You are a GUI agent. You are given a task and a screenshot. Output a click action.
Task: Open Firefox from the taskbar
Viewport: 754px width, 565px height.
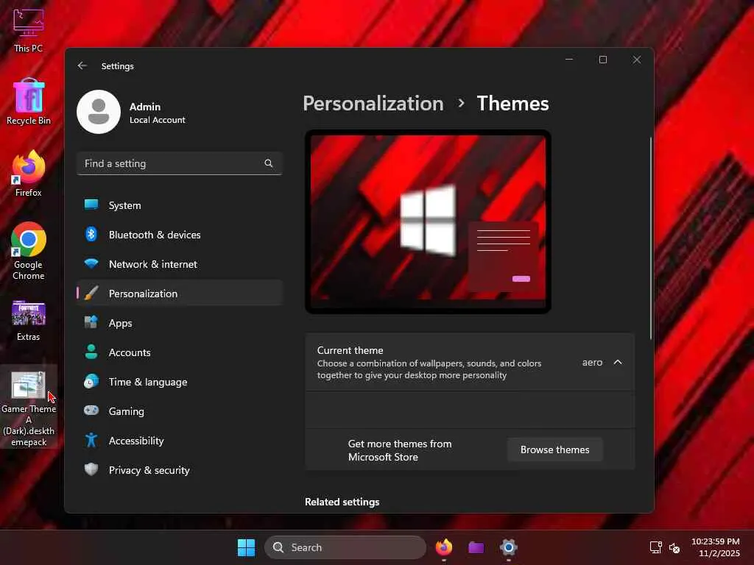coord(444,547)
